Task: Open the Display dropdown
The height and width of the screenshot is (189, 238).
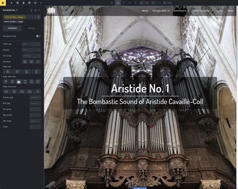Action: [x=32, y=50]
